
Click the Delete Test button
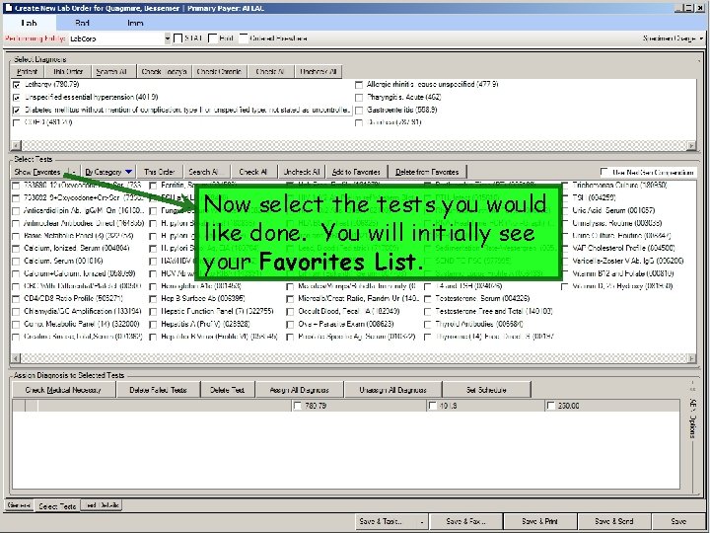pyautogui.click(x=228, y=390)
